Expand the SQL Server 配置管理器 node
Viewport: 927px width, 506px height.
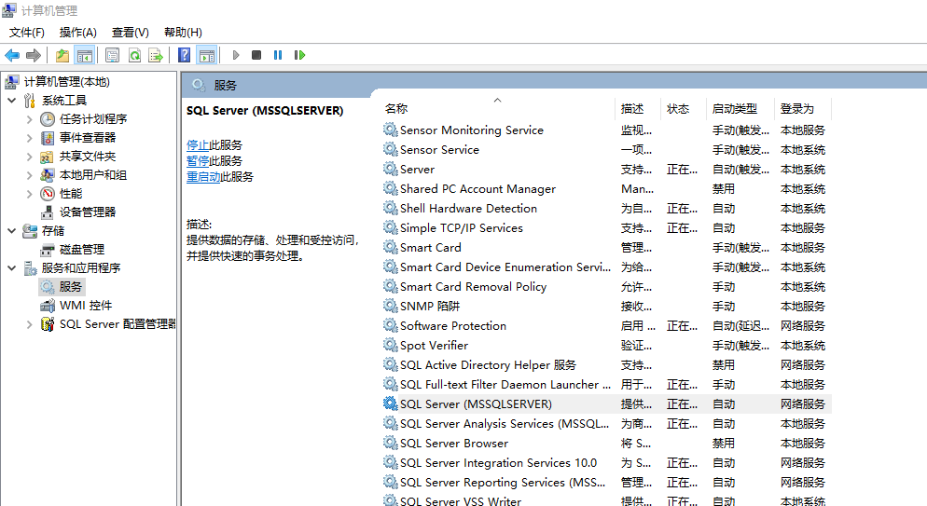pos(30,324)
